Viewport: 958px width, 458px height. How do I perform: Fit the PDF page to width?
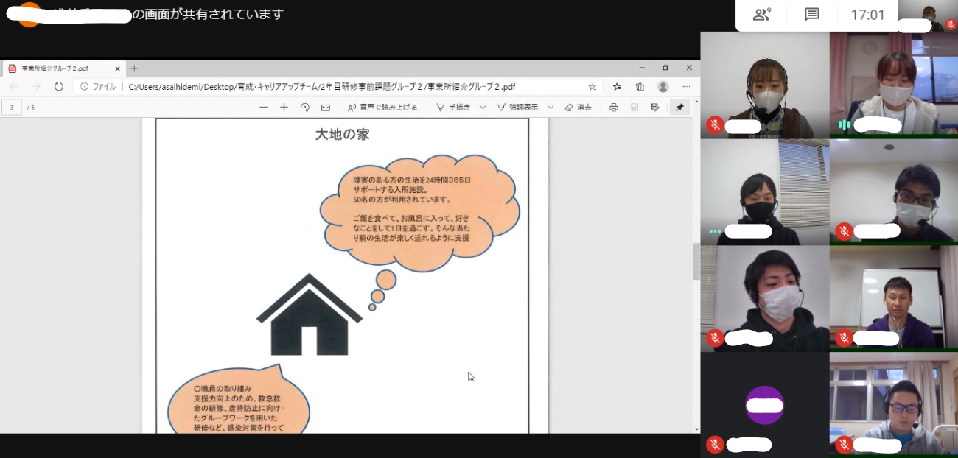(x=326, y=108)
